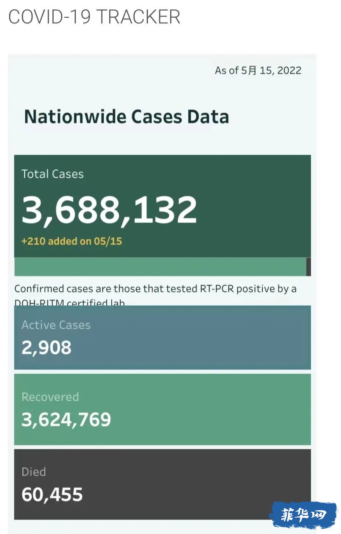Screen dimensions: 341x534
Task: Click the dark scrollbar thumb beside green bar
Action: click(x=308, y=267)
